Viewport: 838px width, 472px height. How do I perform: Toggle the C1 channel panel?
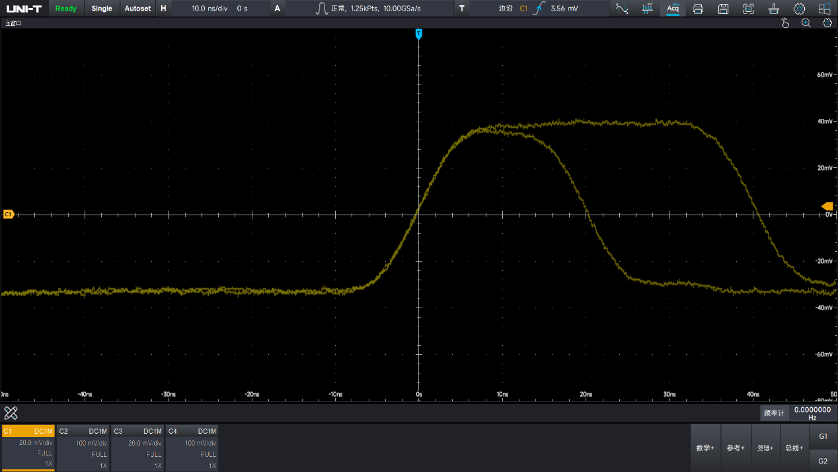(x=28, y=448)
